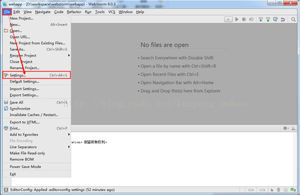Open the Help menu

click(x=140, y=12)
